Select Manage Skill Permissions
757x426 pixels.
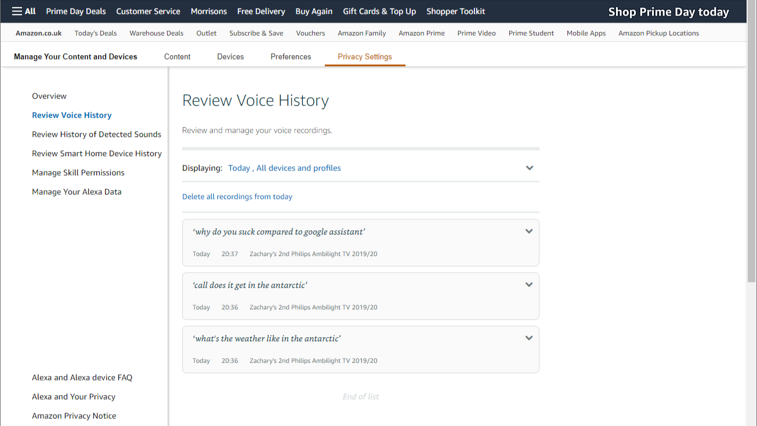point(78,173)
